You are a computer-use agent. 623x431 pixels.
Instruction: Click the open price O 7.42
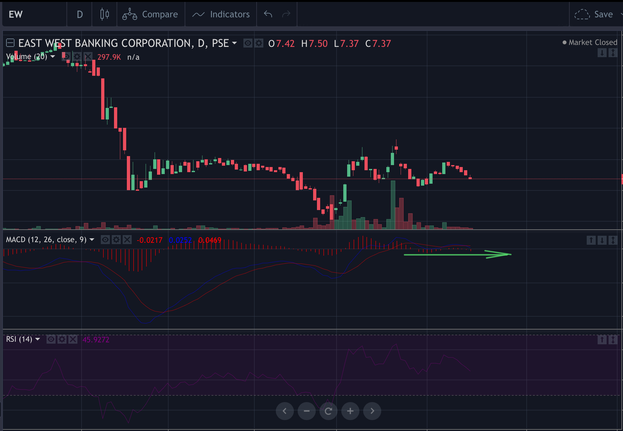coord(281,43)
